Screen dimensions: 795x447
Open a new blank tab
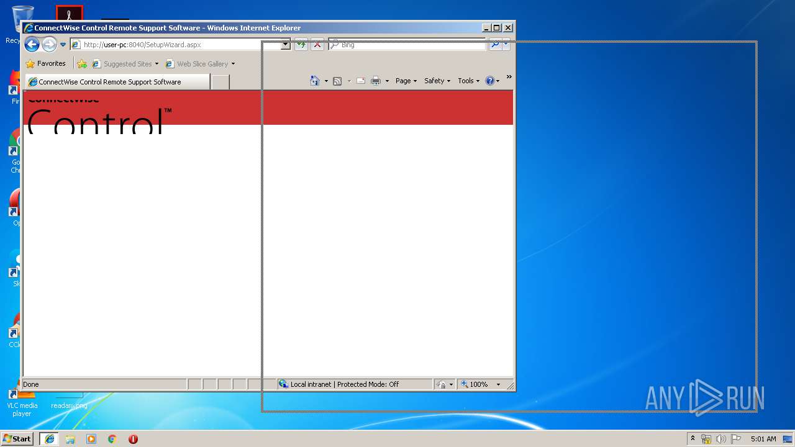(220, 82)
